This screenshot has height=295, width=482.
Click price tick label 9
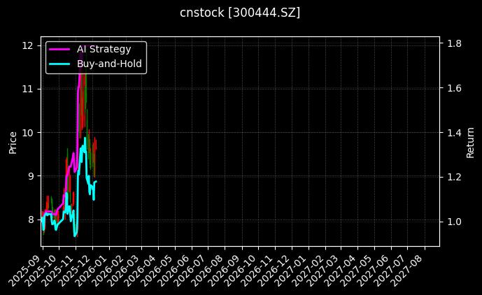click(x=30, y=176)
